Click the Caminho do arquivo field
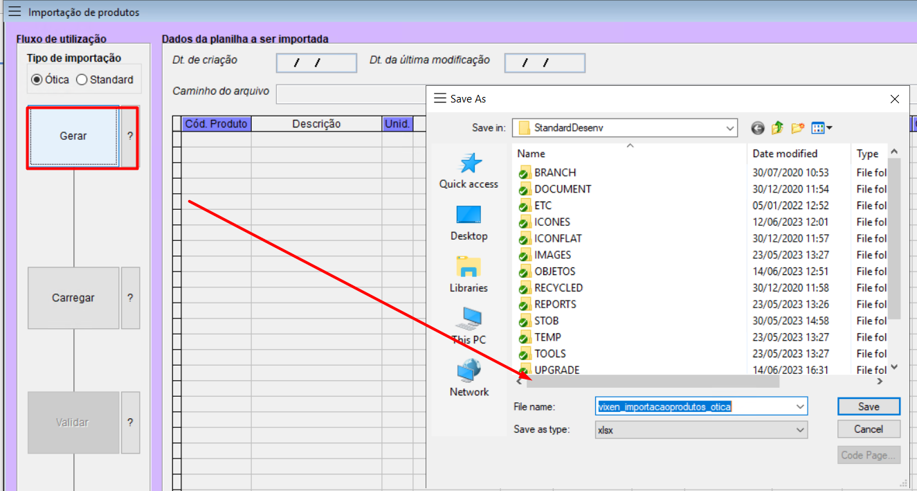This screenshot has height=491, width=917. (351, 93)
